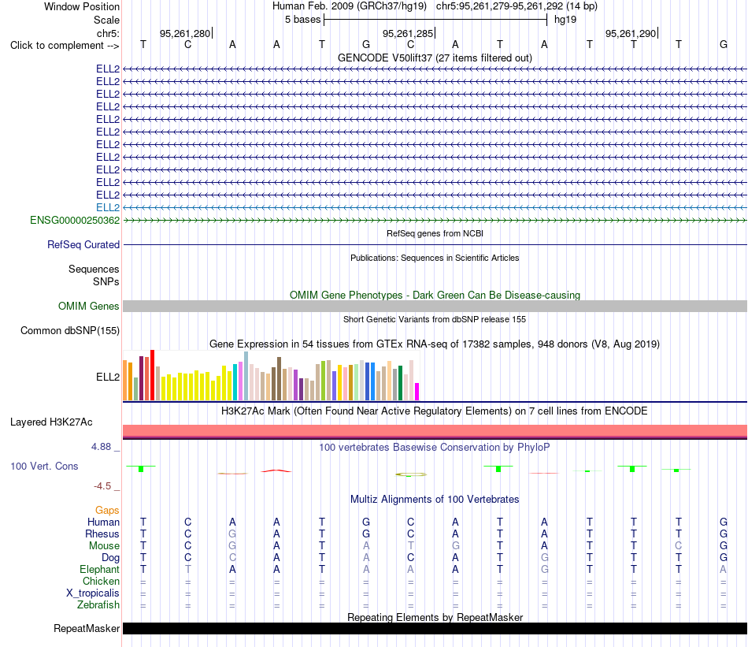Click the magenta bar ending GTEx chart
The height and width of the screenshot is (647, 748).
coord(417,392)
